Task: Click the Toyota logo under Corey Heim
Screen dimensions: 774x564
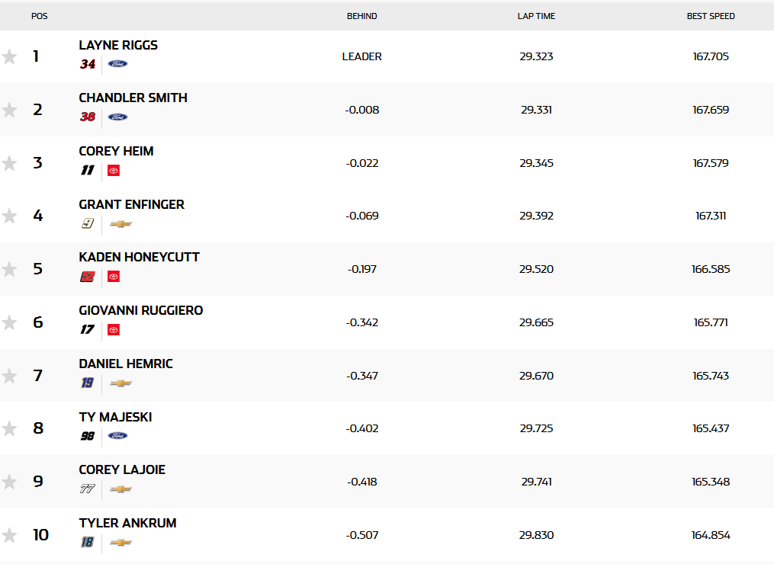Action: click(x=114, y=170)
